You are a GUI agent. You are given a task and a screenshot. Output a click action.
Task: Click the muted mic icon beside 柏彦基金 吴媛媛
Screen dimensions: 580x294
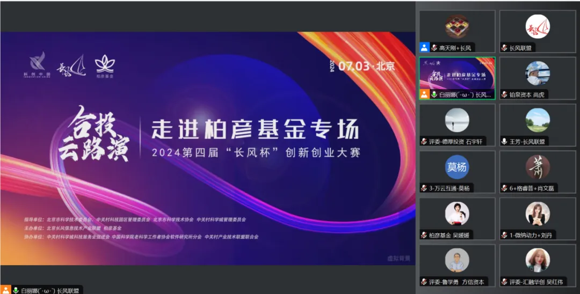coord(424,236)
